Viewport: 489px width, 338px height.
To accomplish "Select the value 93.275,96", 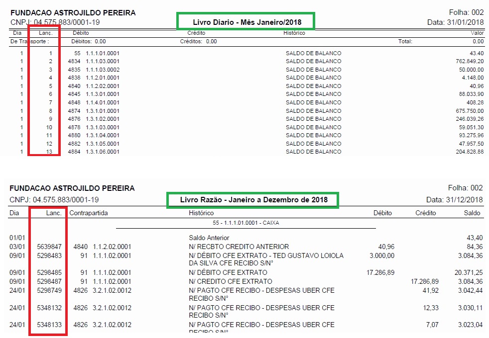I will click(x=471, y=135).
